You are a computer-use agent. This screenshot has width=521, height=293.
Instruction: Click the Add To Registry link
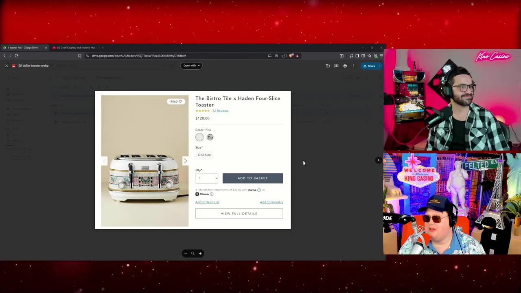coord(271,202)
